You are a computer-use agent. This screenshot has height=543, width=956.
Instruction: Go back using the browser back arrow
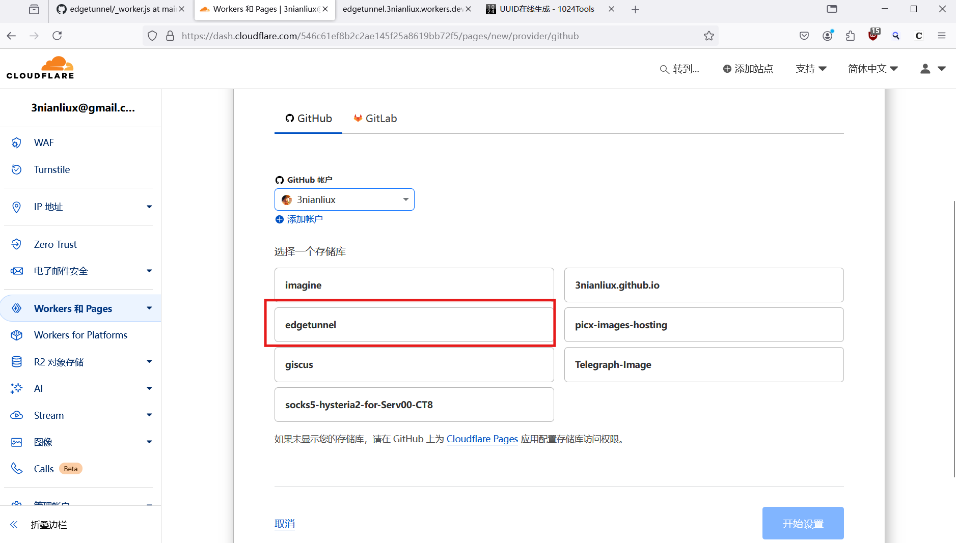coord(11,36)
